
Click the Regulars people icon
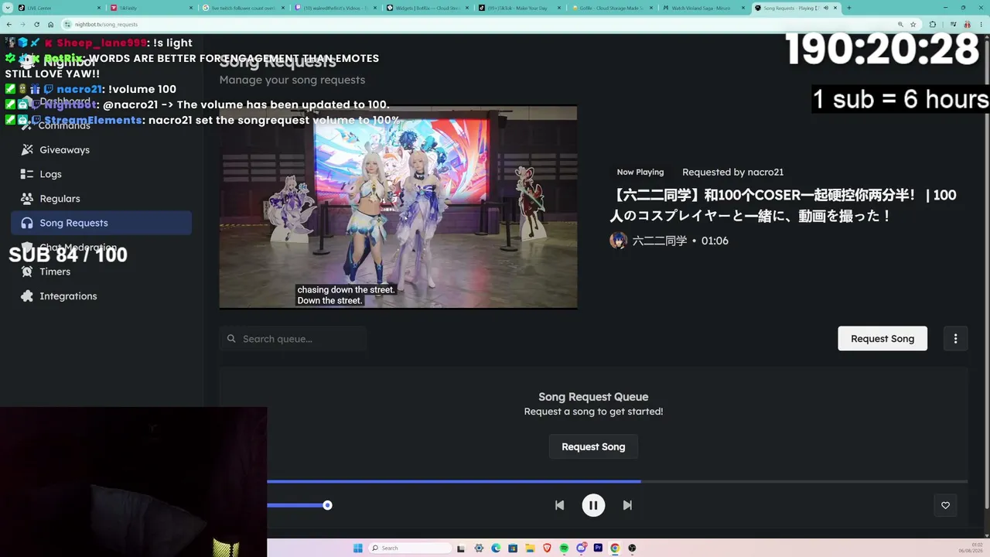click(x=27, y=198)
